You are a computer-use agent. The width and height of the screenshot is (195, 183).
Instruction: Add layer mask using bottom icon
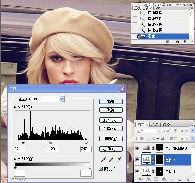156,179
